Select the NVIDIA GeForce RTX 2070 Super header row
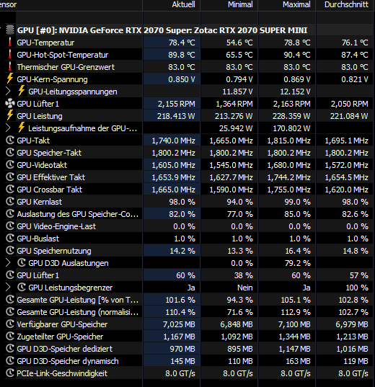 tap(162, 30)
